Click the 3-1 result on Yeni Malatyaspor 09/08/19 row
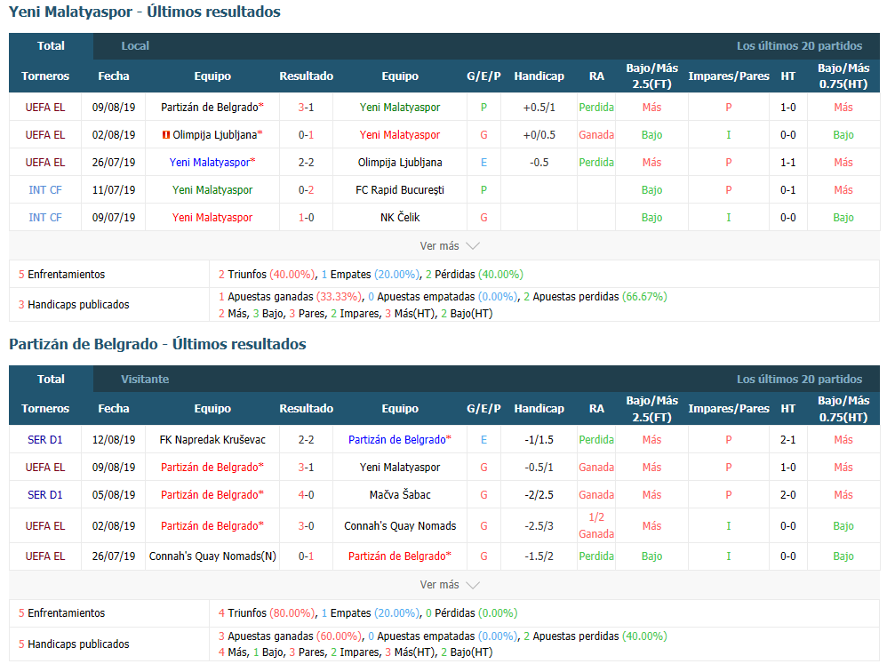The image size is (887, 664). (x=306, y=107)
